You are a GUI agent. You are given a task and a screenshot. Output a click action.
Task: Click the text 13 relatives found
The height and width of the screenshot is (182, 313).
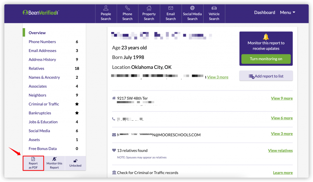click(x=132, y=151)
